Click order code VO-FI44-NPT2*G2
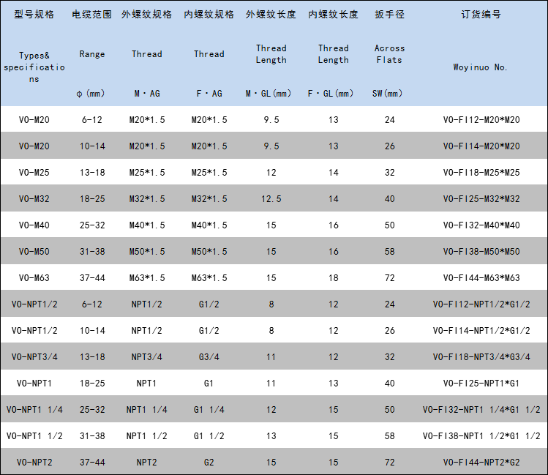Image resolution: width=548 pixels, height=475 pixels. 481,463
